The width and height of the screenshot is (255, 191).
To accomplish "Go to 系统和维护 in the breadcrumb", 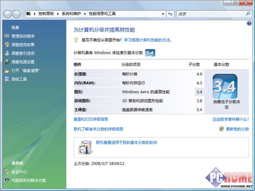I will [71, 14].
